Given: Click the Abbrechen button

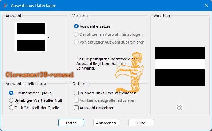Looking at the screenshot, I should point(106,123).
